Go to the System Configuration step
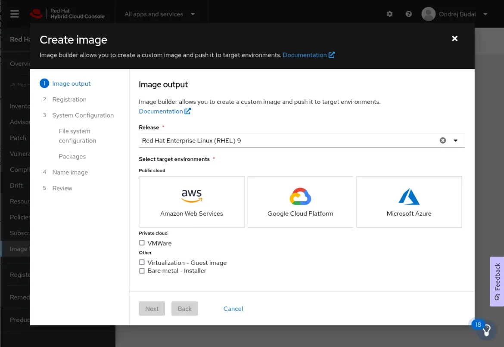The image size is (504, 347). pyautogui.click(x=83, y=115)
